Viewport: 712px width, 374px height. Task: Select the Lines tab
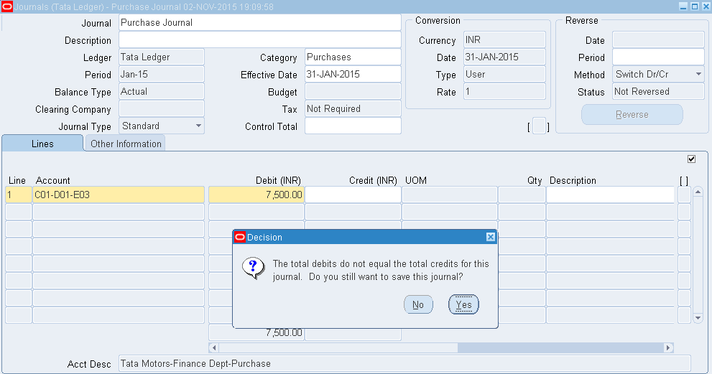pos(42,144)
